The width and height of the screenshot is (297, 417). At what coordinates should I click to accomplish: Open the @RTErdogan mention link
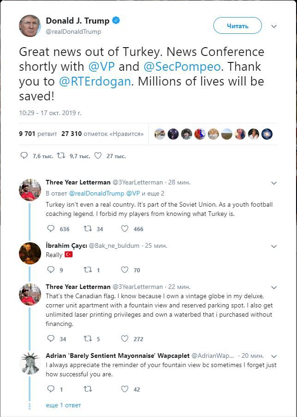coord(96,81)
